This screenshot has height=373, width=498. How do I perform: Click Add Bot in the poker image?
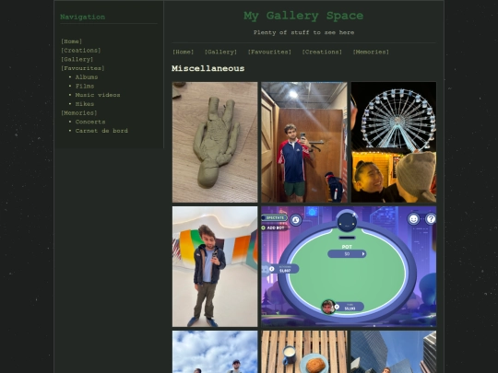[x=275, y=227]
